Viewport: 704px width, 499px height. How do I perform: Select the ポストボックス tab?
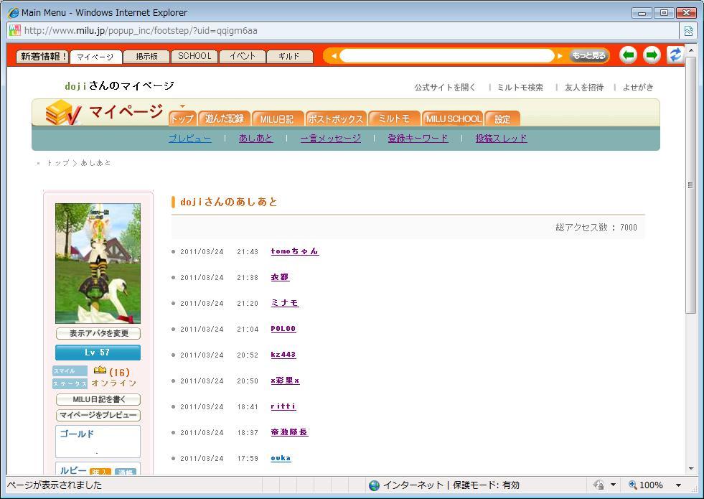pyautogui.click(x=335, y=119)
